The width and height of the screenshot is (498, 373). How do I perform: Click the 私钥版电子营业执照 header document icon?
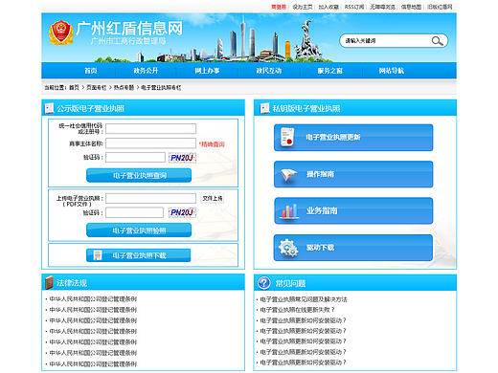[265, 108]
